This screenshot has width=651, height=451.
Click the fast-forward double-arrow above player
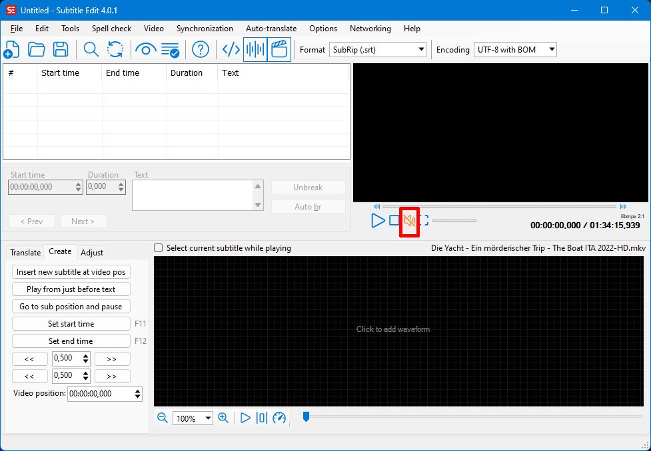[623, 206]
